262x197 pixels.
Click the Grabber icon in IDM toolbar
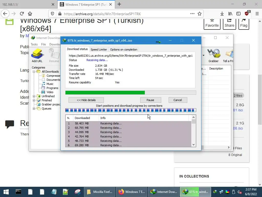[213, 55]
